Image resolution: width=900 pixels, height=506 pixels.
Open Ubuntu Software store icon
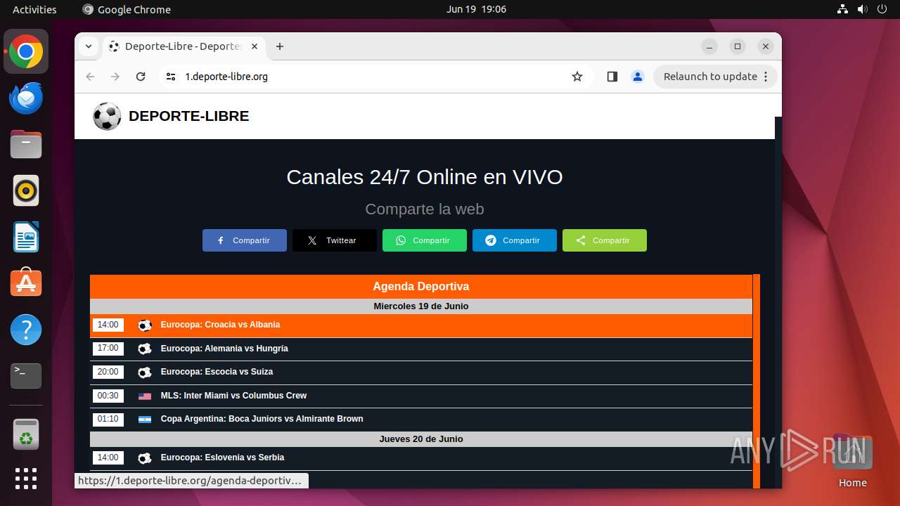click(26, 283)
